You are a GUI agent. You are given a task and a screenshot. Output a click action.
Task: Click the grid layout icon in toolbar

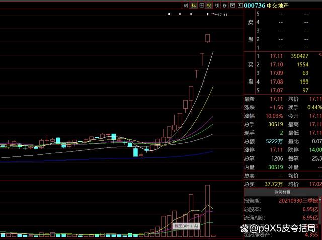pos(202,5)
